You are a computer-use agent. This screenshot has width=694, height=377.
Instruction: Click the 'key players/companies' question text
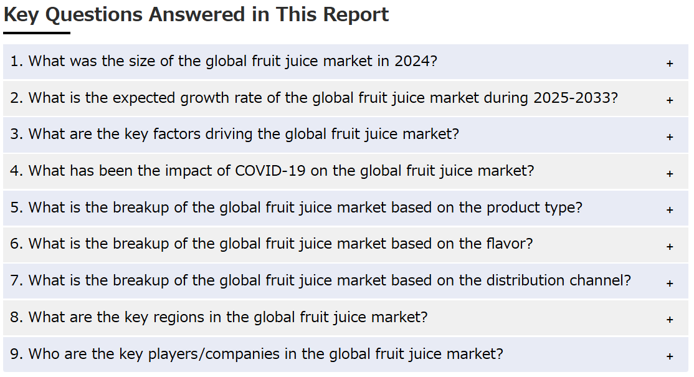coord(257,354)
